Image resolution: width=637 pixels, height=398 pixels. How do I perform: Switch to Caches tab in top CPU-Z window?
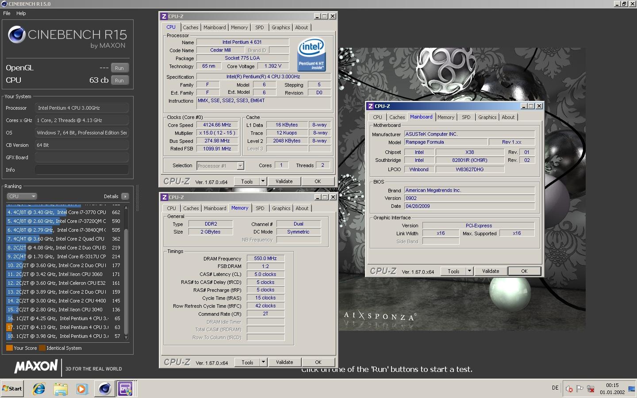[x=191, y=27]
